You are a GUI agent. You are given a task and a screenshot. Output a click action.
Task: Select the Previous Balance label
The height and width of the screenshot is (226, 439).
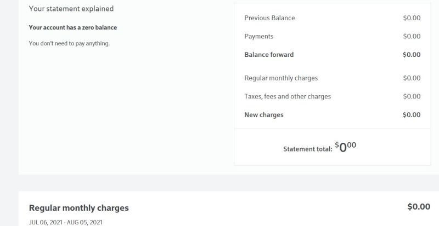269,18
